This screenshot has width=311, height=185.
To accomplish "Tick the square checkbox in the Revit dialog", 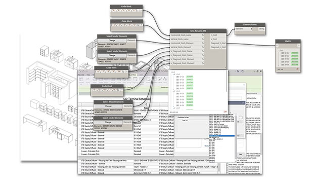I will pos(240,118).
